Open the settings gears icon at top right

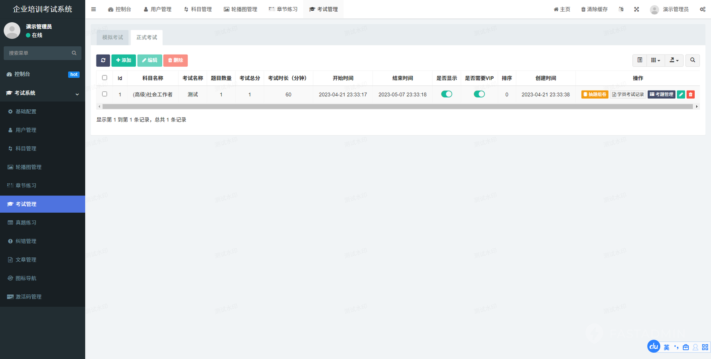702,9
